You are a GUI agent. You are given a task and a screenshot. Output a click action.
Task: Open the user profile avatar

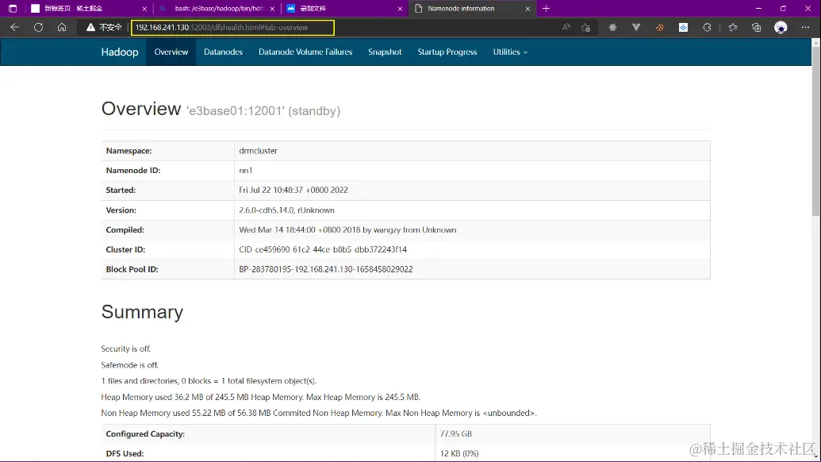click(781, 27)
